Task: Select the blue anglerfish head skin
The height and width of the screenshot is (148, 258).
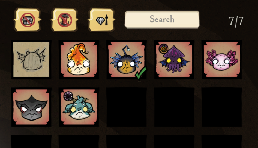Action: click(126, 59)
